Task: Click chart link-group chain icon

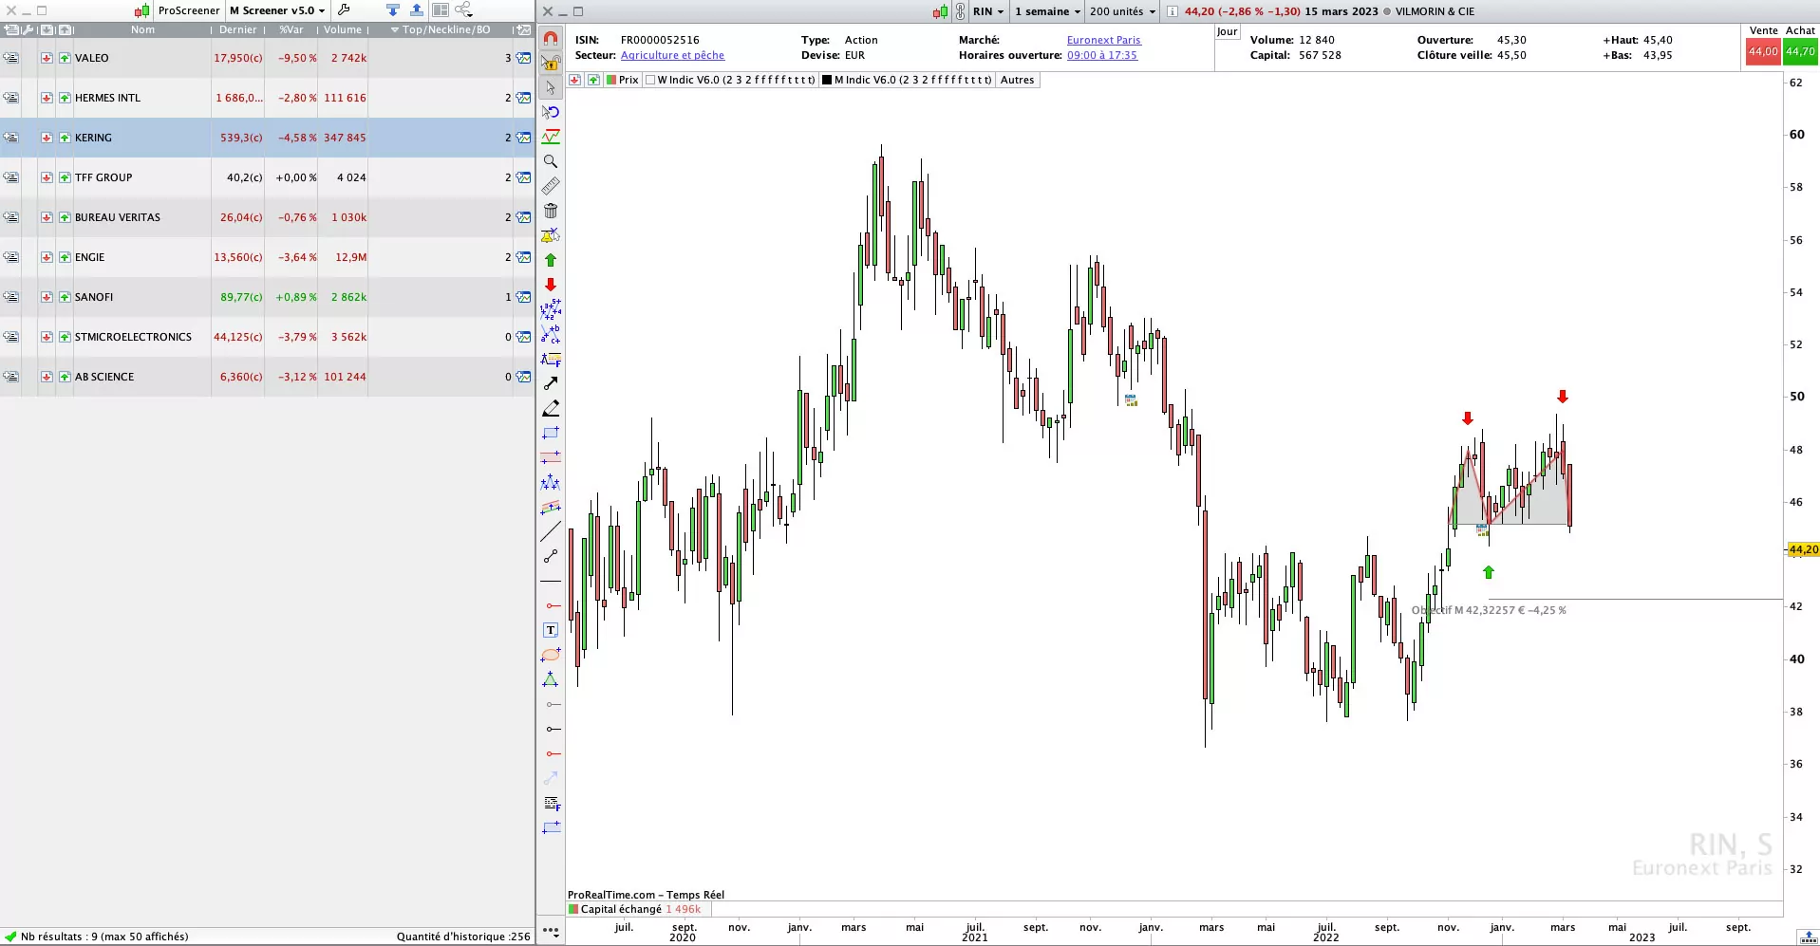Action: tap(960, 11)
